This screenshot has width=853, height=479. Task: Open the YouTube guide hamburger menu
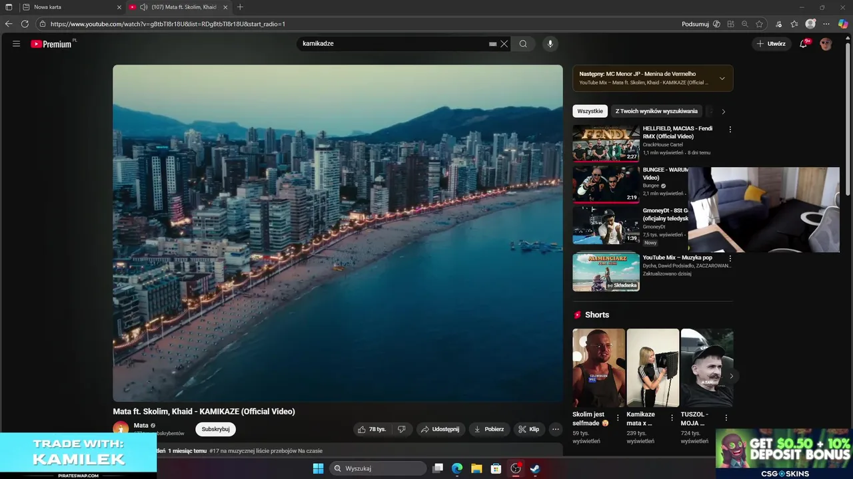click(x=16, y=44)
